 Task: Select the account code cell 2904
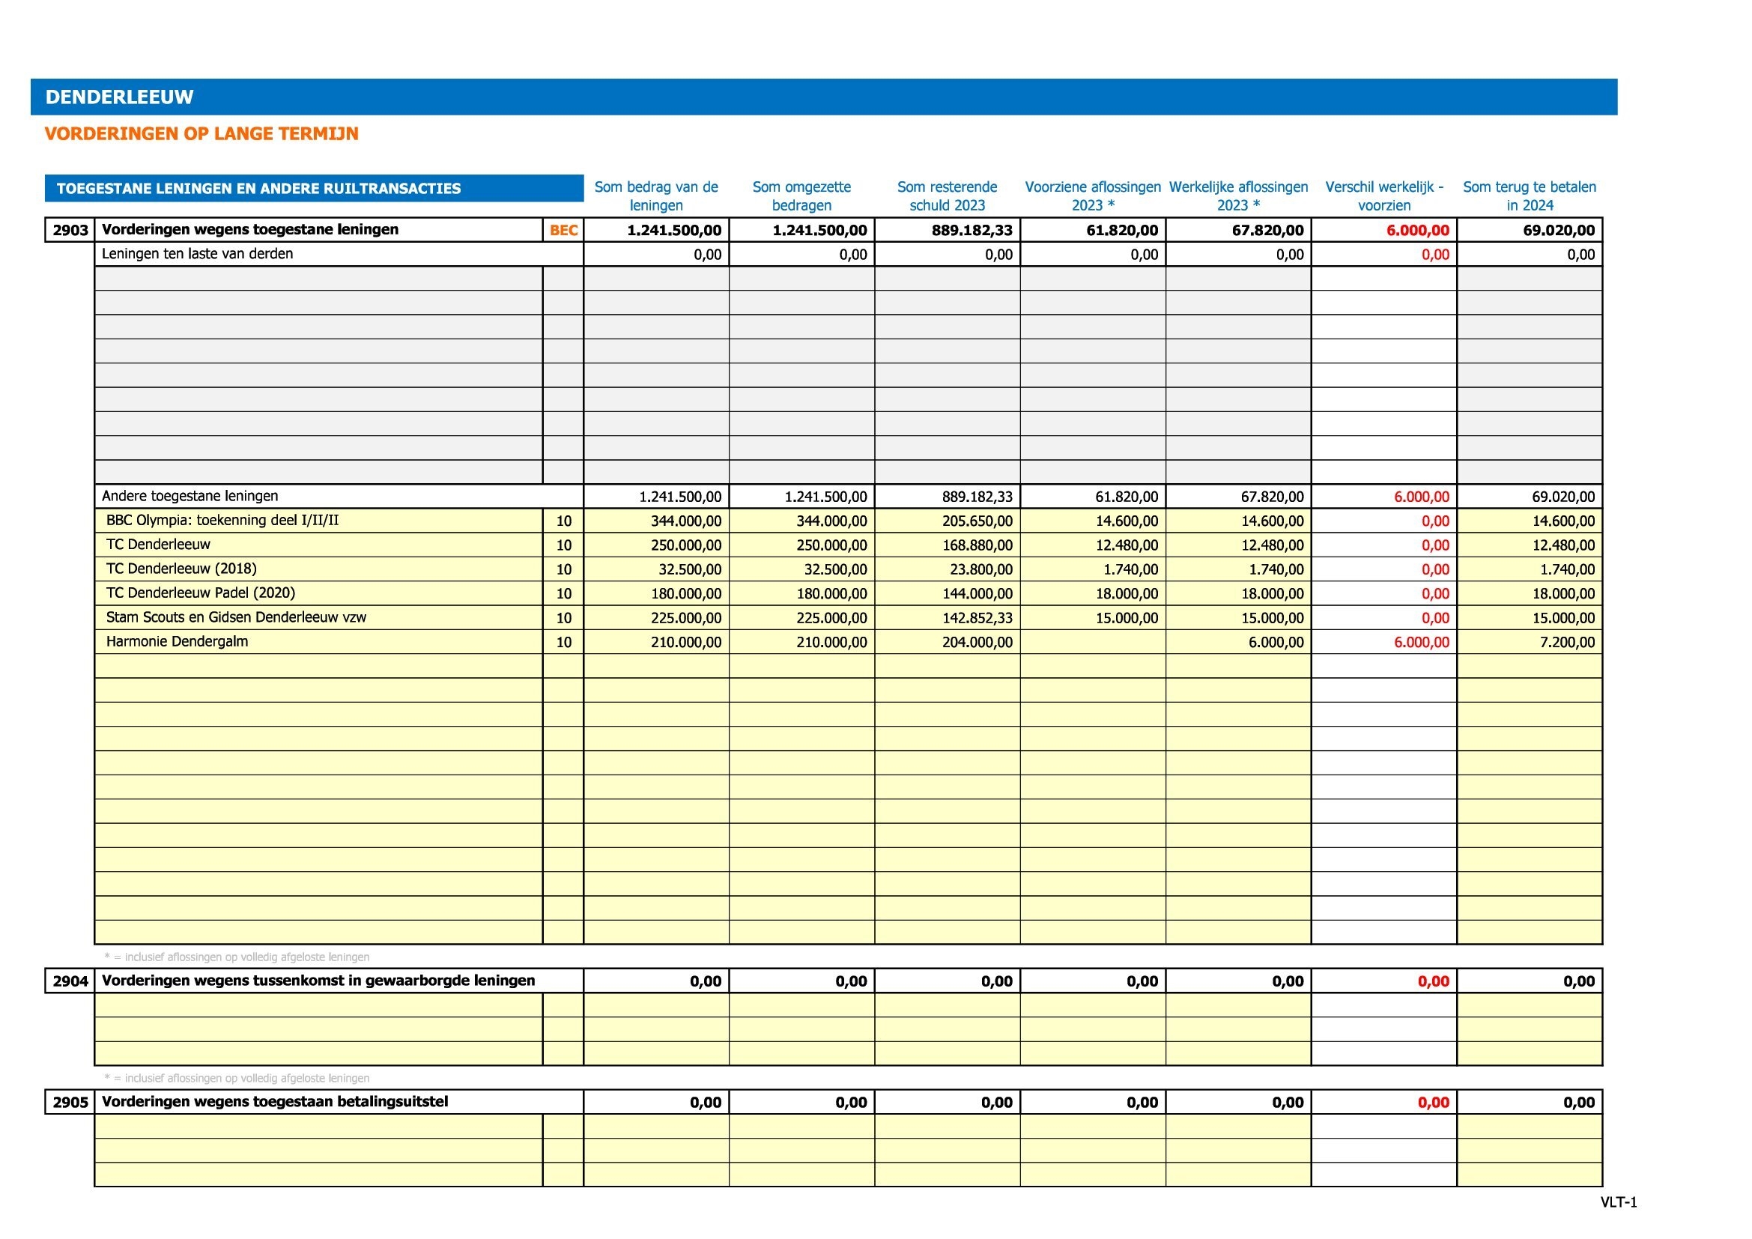70,981
